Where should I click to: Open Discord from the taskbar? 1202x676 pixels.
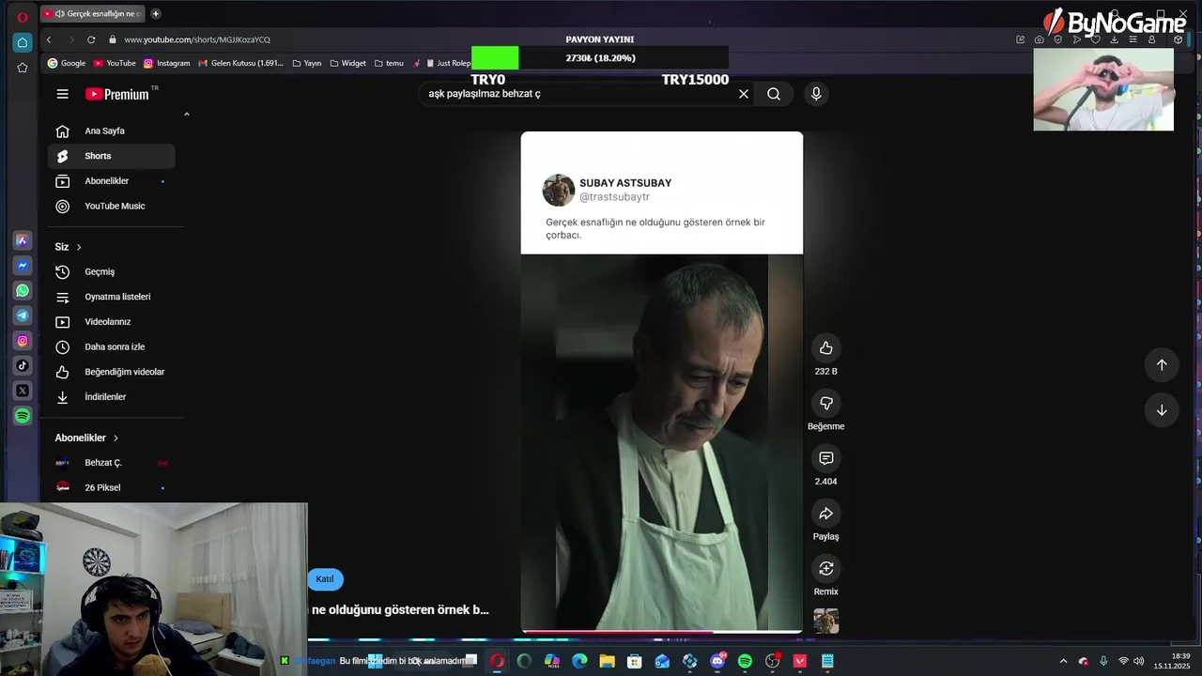tap(717, 661)
